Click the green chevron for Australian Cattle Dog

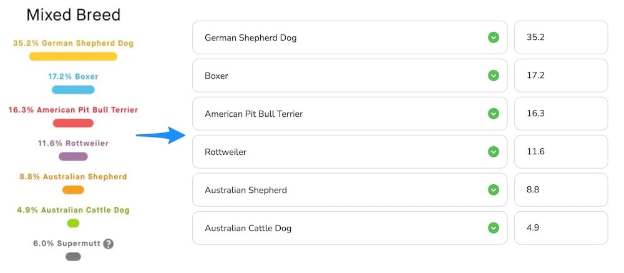[x=494, y=228]
